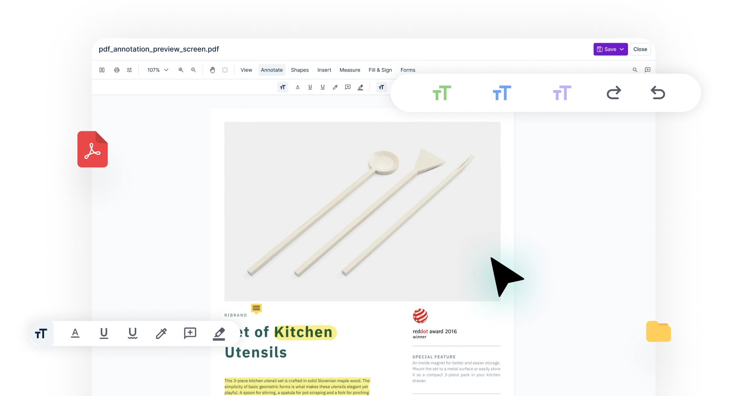The height and width of the screenshot is (396, 729).
Task: Click the print icon in the toolbar
Action: 117,70
